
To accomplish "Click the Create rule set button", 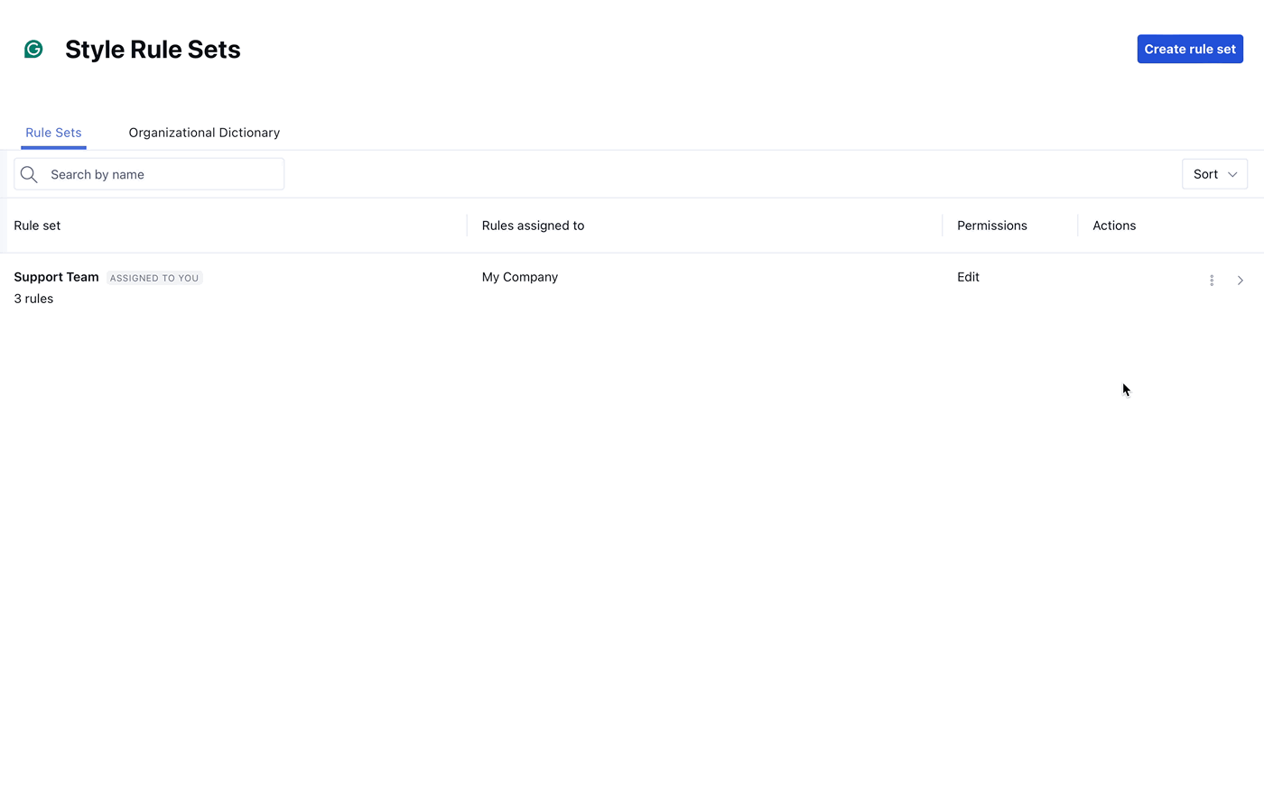I will (x=1190, y=49).
